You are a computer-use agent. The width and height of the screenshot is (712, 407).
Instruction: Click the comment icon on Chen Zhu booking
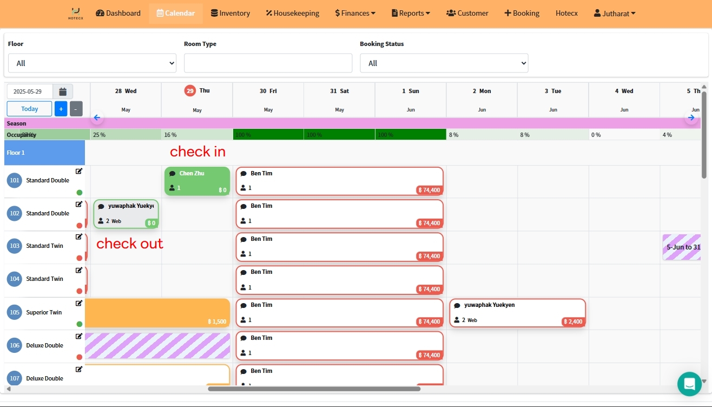point(173,174)
